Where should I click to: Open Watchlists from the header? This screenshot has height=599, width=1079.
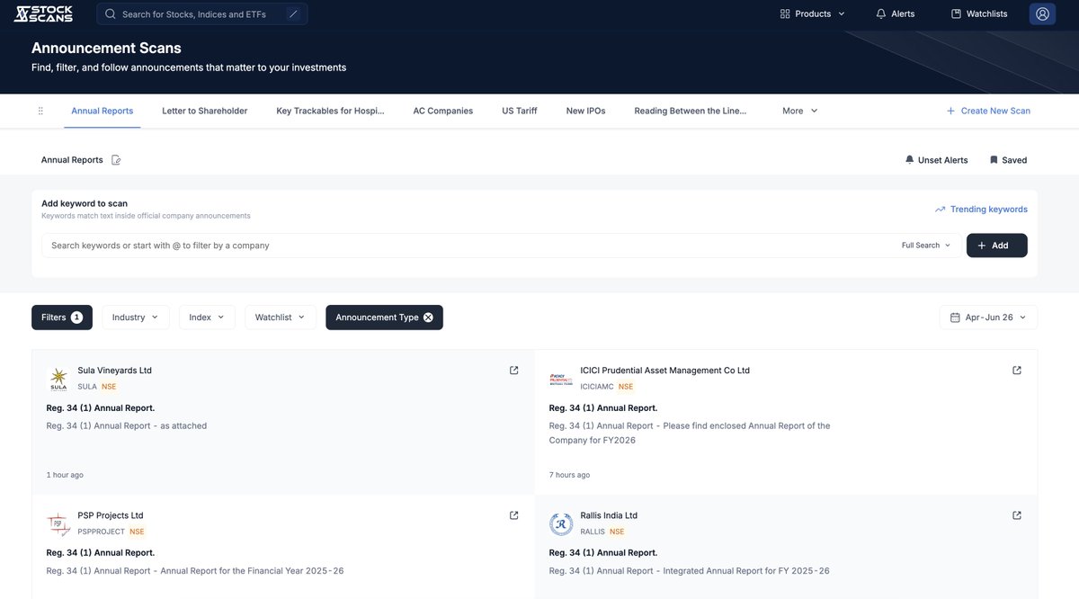[979, 13]
